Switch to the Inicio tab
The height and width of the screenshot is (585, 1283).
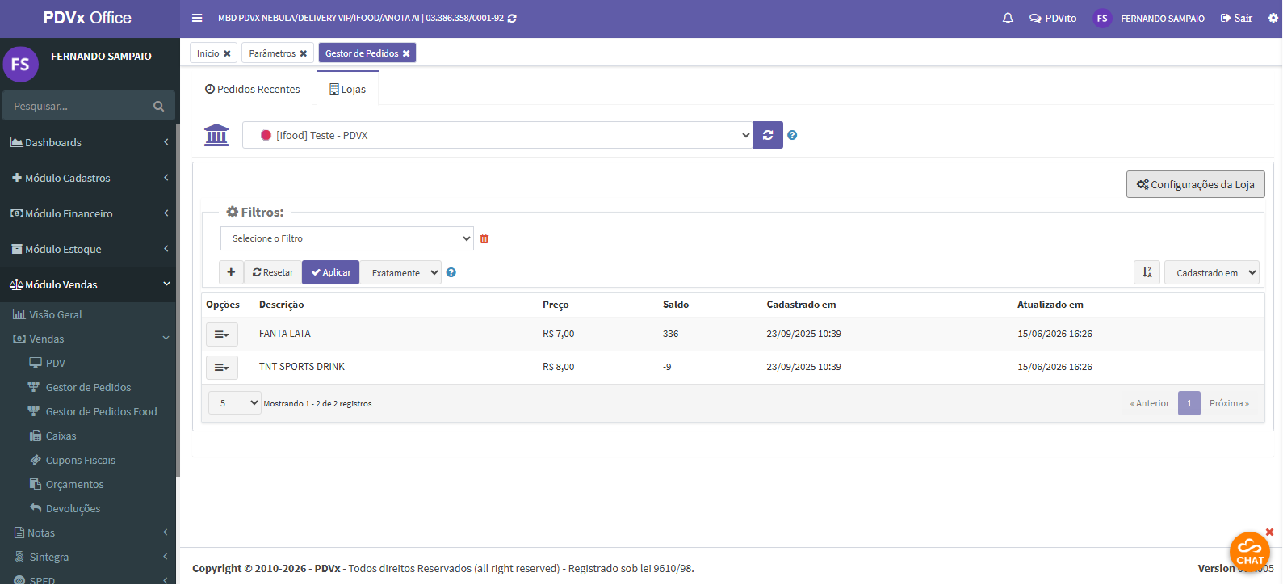pos(208,53)
